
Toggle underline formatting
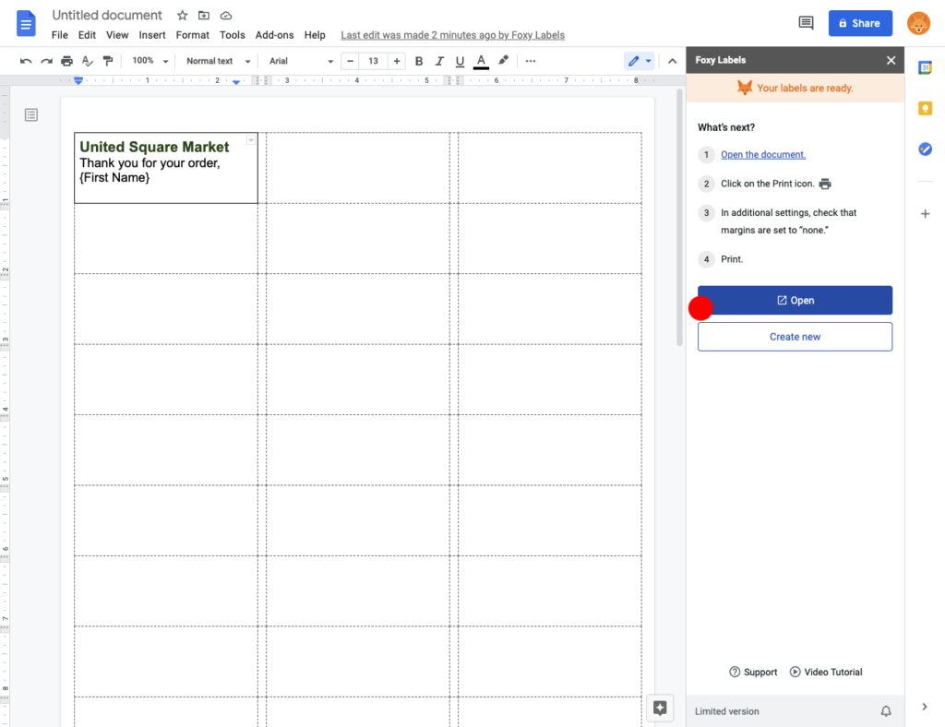coord(460,61)
